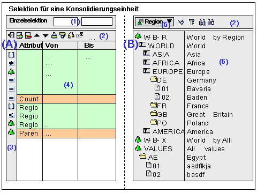The height and width of the screenshot is (193, 257).
Task: Select the Africa description text
Action: tap(196, 63)
